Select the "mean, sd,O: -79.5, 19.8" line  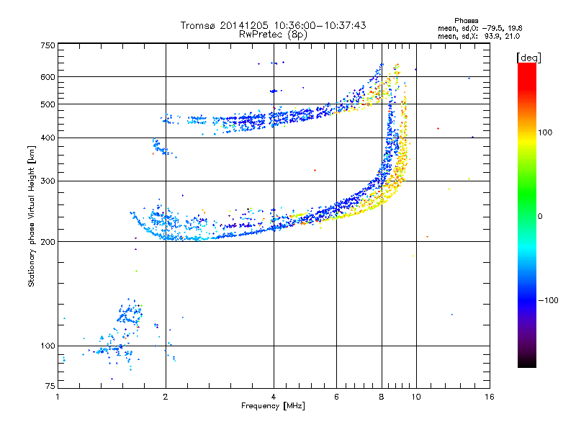pyautogui.click(x=480, y=28)
